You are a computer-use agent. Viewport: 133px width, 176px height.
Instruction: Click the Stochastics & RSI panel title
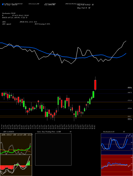[x=114, y=132]
